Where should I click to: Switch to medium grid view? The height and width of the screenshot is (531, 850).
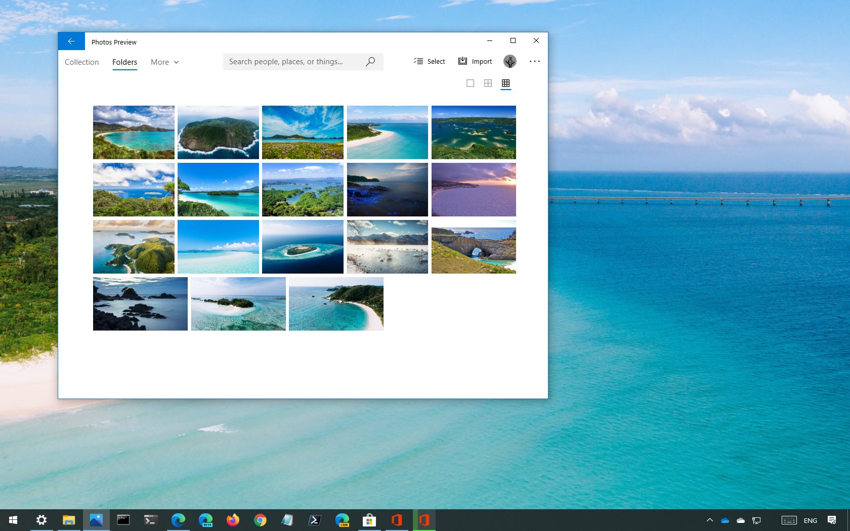[x=488, y=83]
